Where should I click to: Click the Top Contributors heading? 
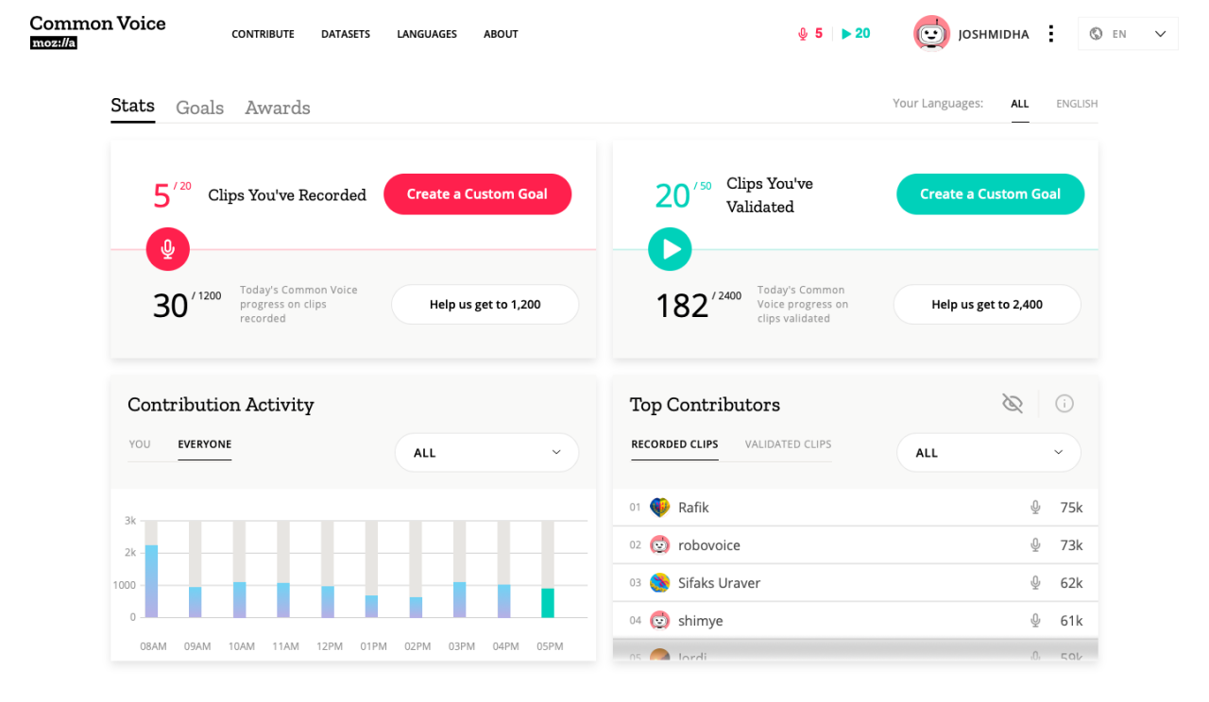click(x=705, y=405)
